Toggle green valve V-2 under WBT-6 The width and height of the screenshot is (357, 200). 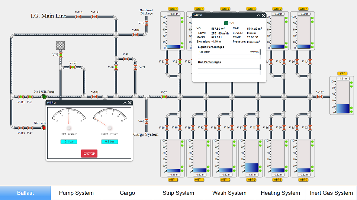(180, 62)
